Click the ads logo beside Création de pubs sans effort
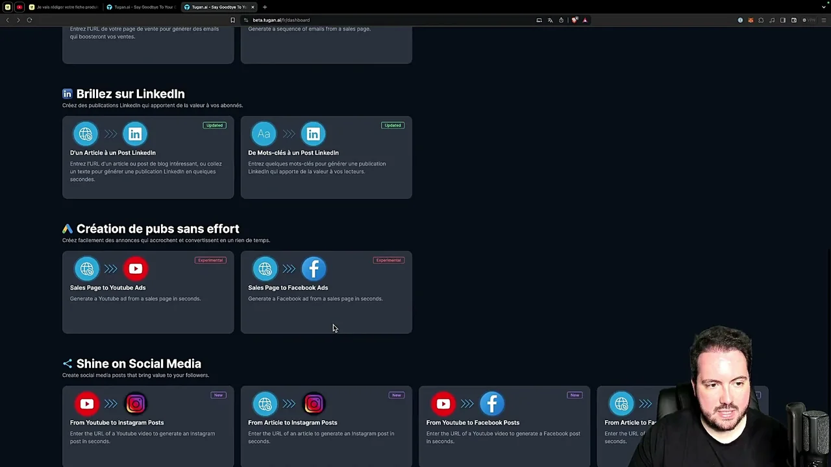The width and height of the screenshot is (831, 467). tap(67, 229)
